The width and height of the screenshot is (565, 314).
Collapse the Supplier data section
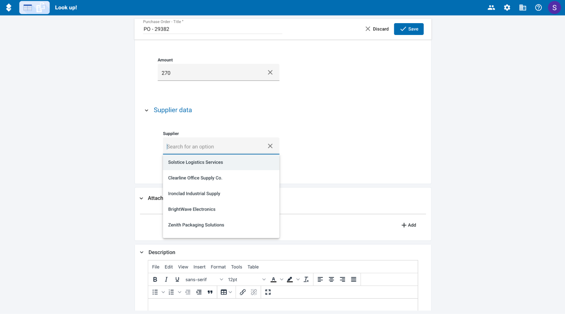tap(146, 110)
